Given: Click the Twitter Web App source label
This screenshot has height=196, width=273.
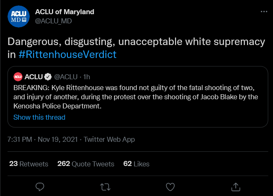Looking at the screenshot, I should pos(109,140).
